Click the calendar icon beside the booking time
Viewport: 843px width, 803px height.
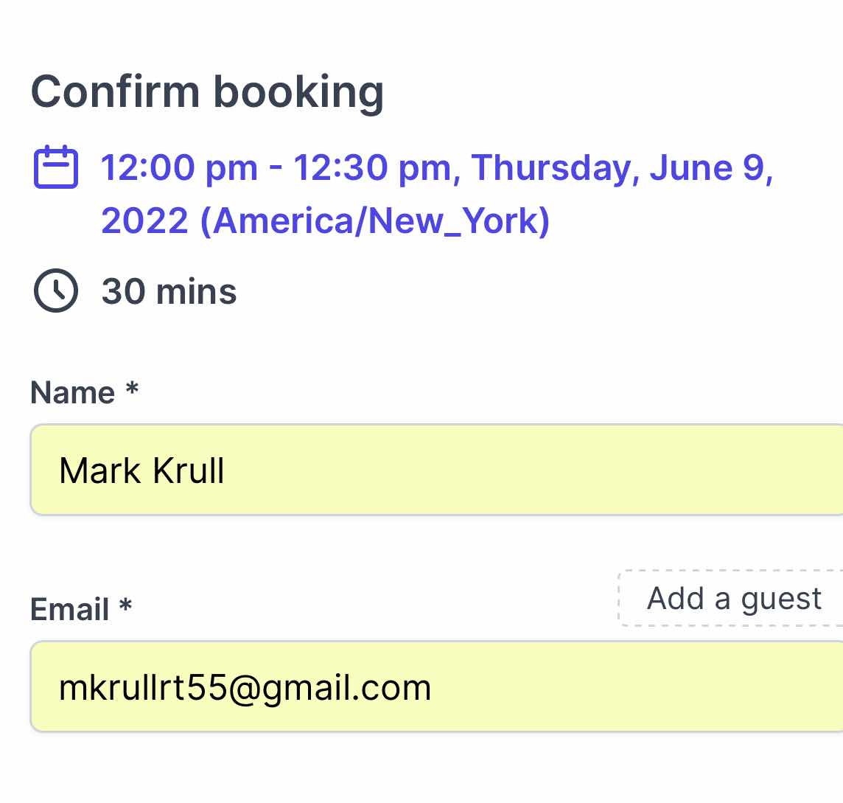point(56,167)
